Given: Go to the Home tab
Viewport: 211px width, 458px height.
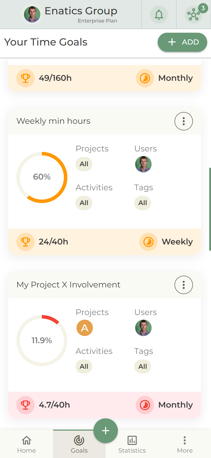Looking at the screenshot, I should 27,444.
